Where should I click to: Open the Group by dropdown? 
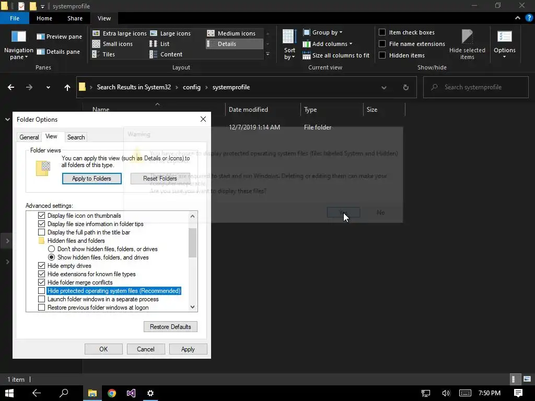[322, 32]
